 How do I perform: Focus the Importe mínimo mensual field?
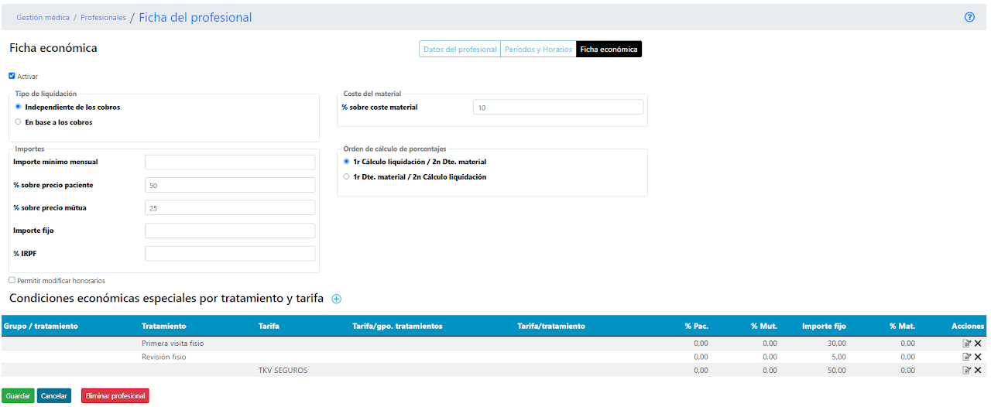(230, 162)
